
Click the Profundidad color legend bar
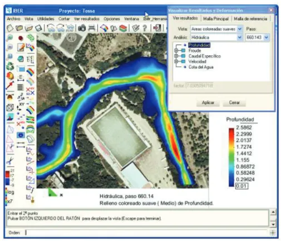pyautogui.click(x=231, y=157)
